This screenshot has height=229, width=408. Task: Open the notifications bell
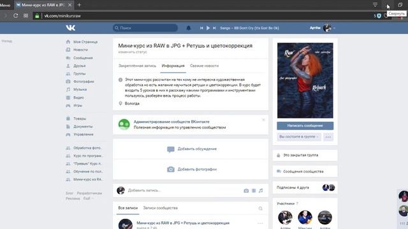coord(189,28)
